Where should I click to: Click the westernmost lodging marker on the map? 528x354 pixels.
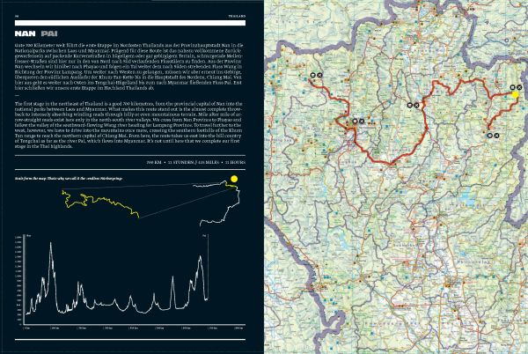pos(312,77)
